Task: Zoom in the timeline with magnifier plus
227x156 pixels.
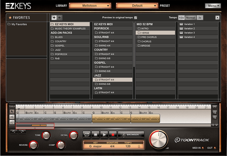Action: click(x=215, y=117)
